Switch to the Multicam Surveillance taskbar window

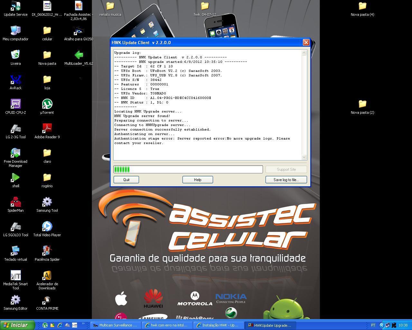115,325
